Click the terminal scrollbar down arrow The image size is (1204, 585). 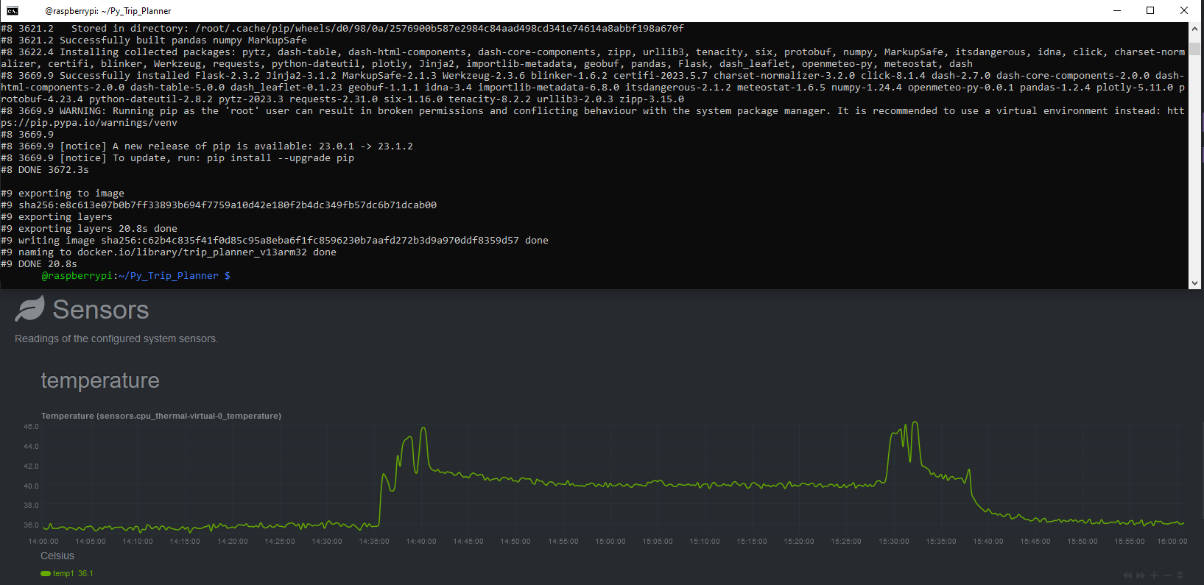click(1194, 283)
